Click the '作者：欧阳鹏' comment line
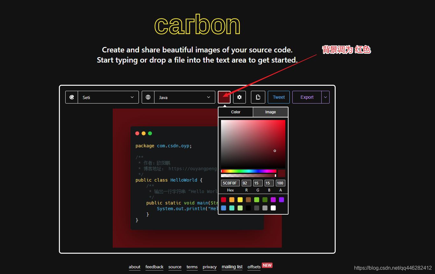The width and height of the screenshot is (435, 274). [x=154, y=163]
